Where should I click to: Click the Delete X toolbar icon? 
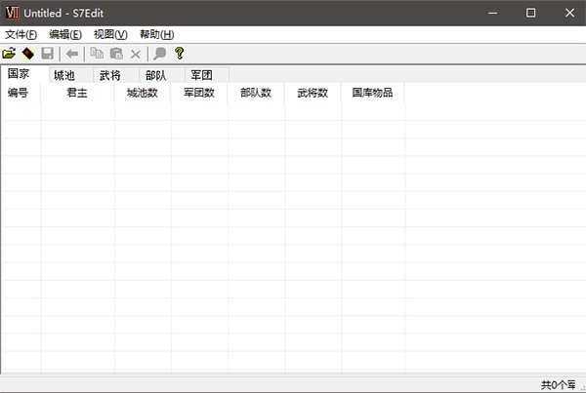(x=136, y=54)
